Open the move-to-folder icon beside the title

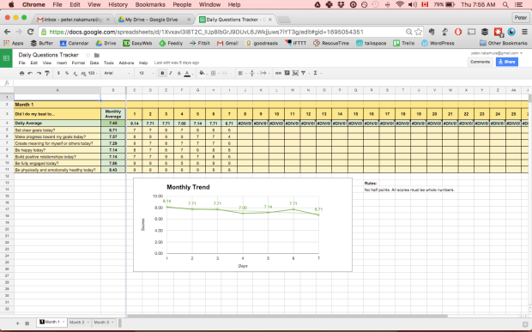(97, 55)
